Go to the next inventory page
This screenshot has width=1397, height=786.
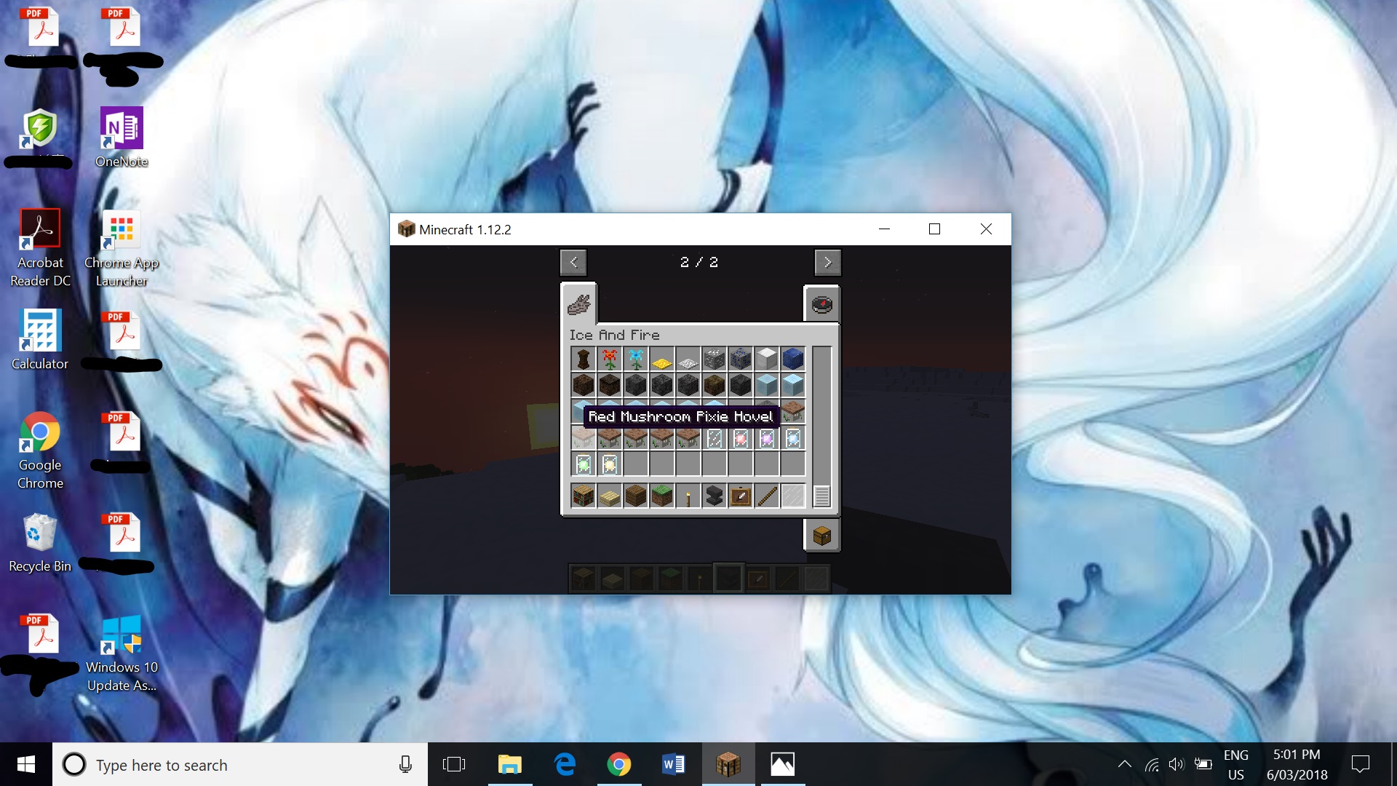click(x=828, y=262)
